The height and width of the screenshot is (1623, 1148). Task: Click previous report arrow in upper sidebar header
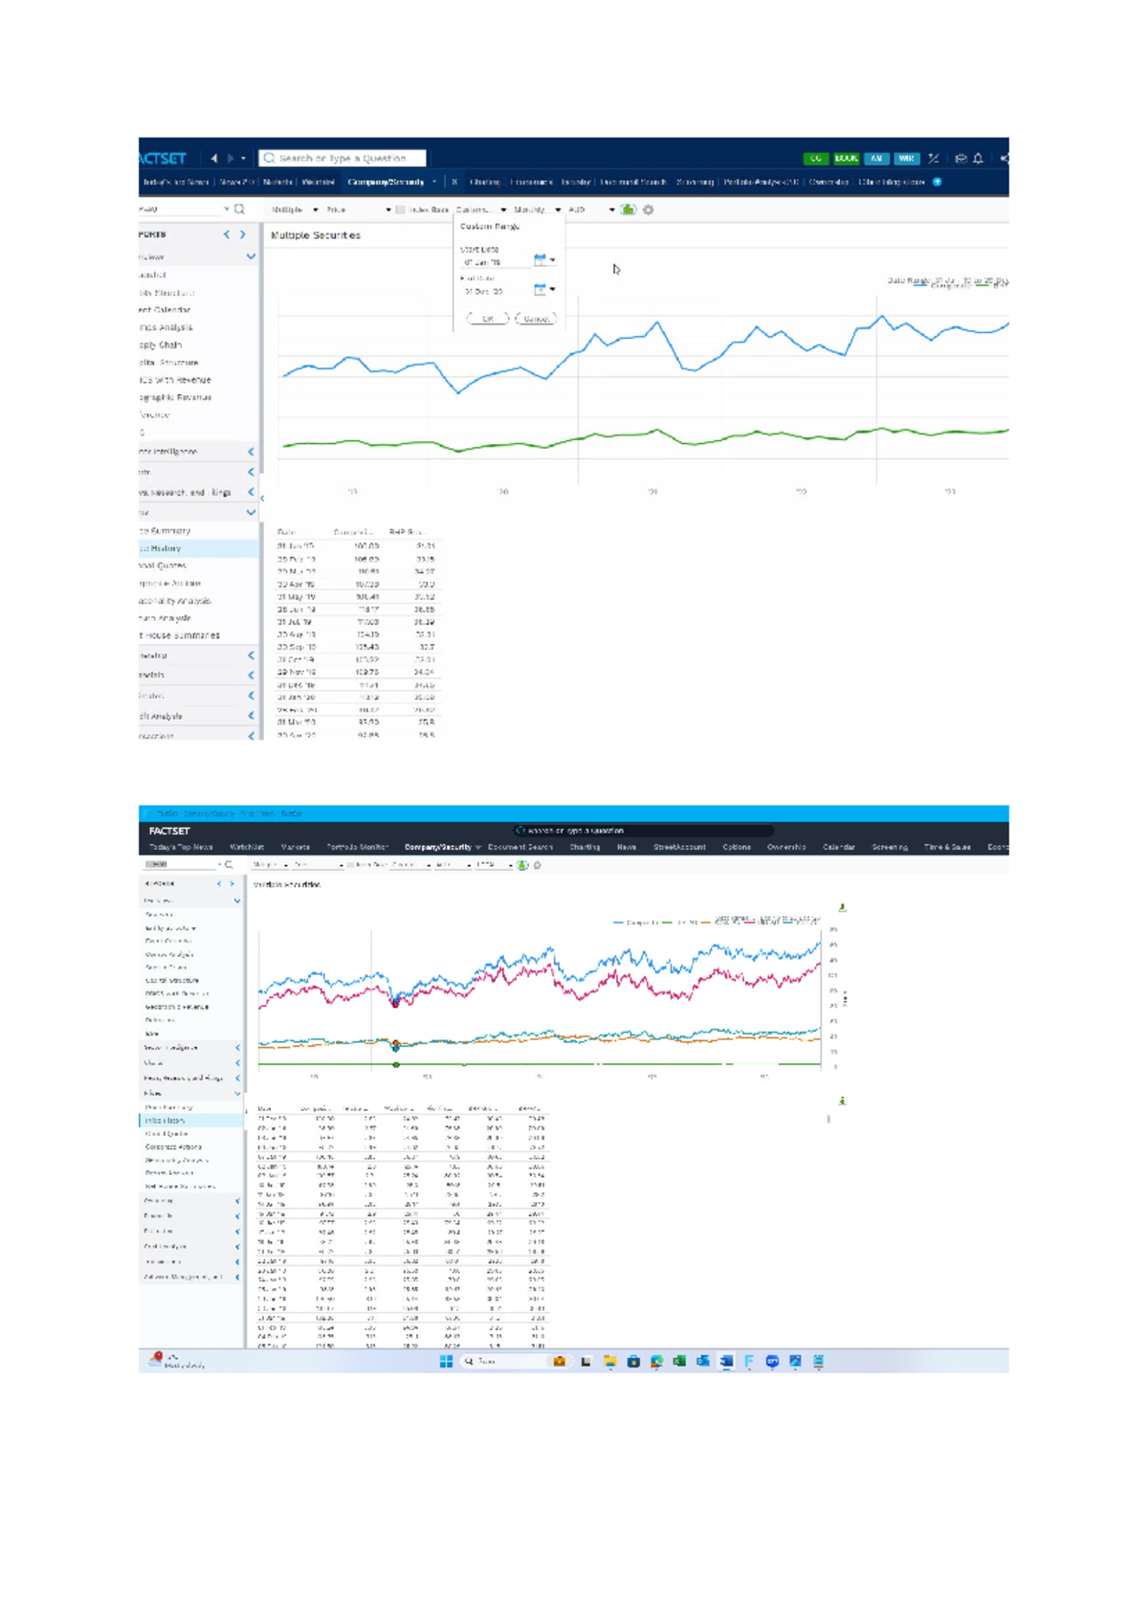click(227, 234)
